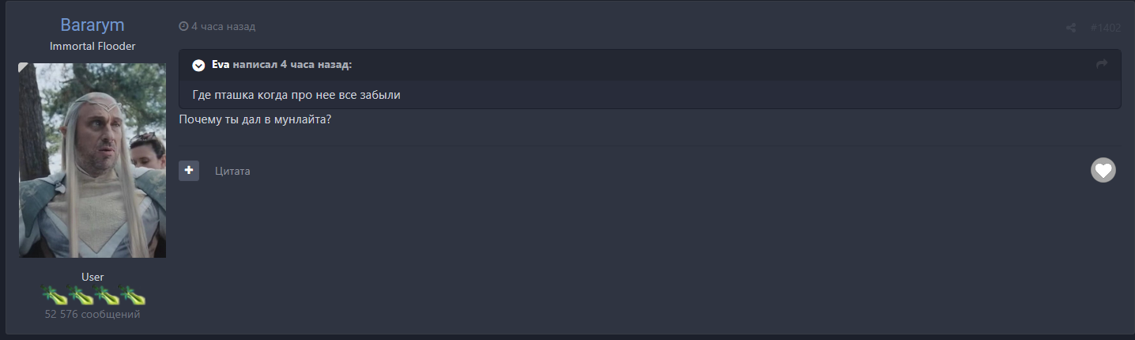Click Eva's name in the quote header
The height and width of the screenshot is (340, 1135).
pyautogui.click(x=221, y=64)
